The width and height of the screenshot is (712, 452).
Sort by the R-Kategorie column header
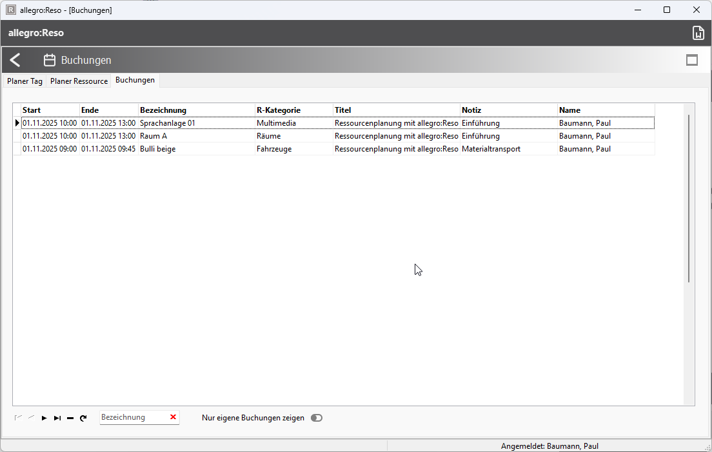pos(293,110)
